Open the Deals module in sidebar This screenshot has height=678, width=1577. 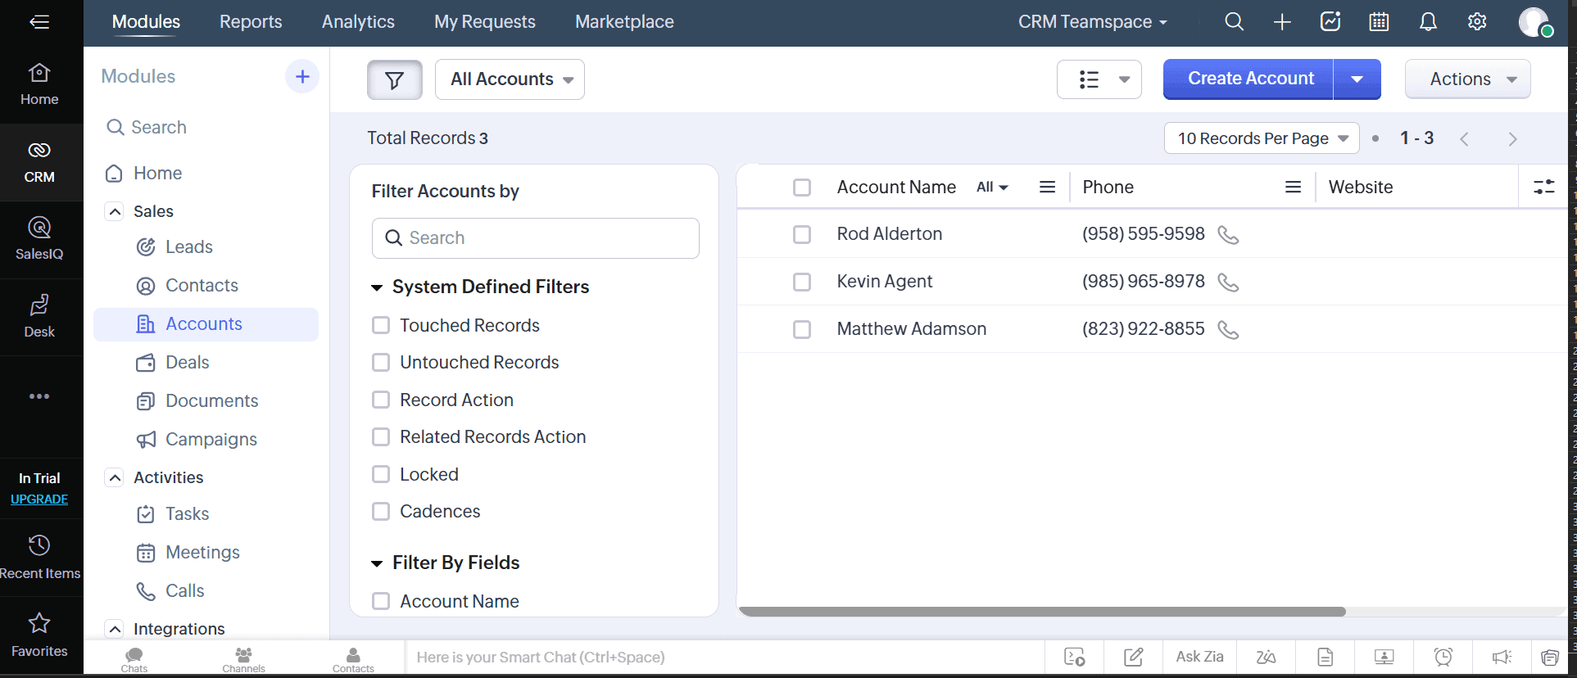pos(187,363)
